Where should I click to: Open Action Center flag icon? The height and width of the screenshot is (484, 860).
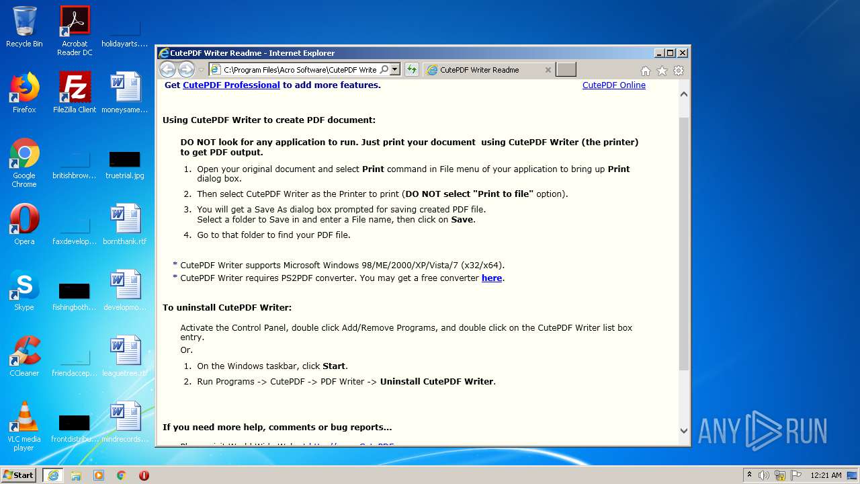795,475
